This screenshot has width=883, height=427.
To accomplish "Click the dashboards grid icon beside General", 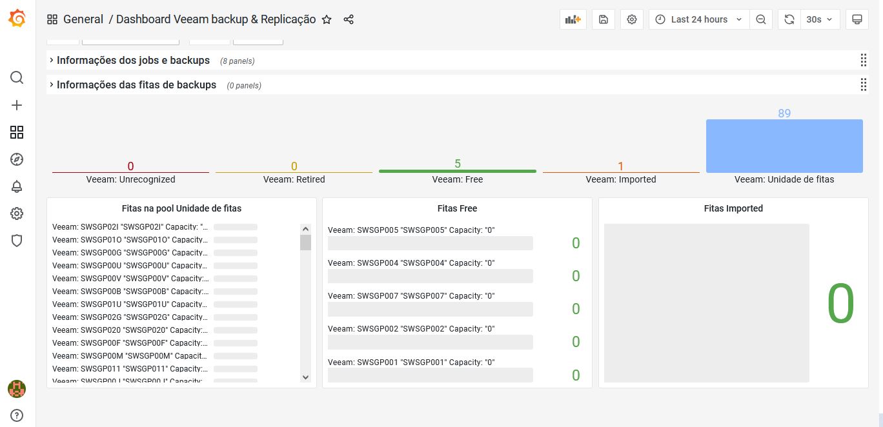I will pos(52,19).
